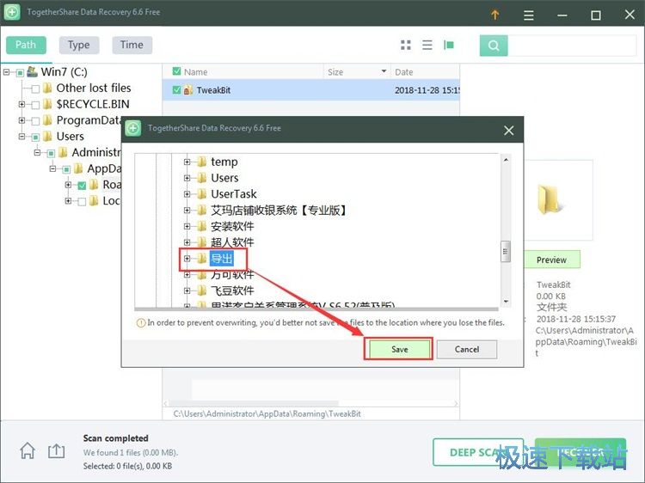Click the dialog scrollbar down arrow
The width and height of the screenshot is (645, 483).
tap(506, 302)
